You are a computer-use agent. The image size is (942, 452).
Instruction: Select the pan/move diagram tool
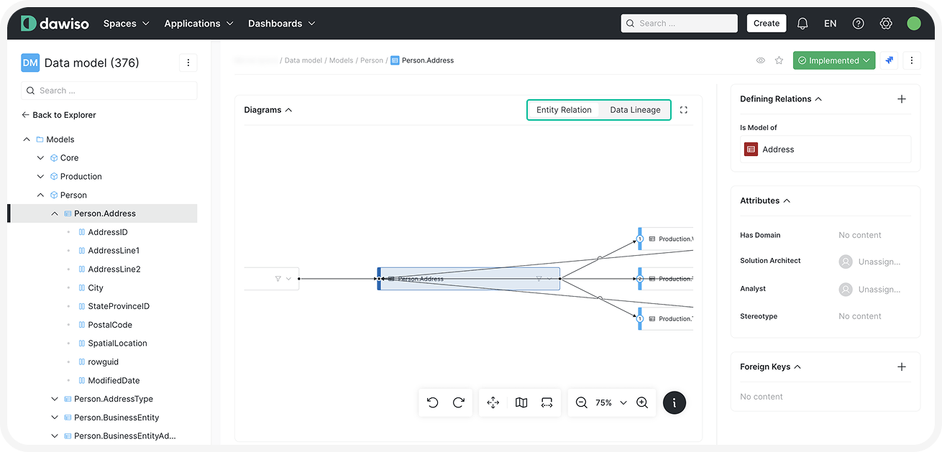coord(493,402)
